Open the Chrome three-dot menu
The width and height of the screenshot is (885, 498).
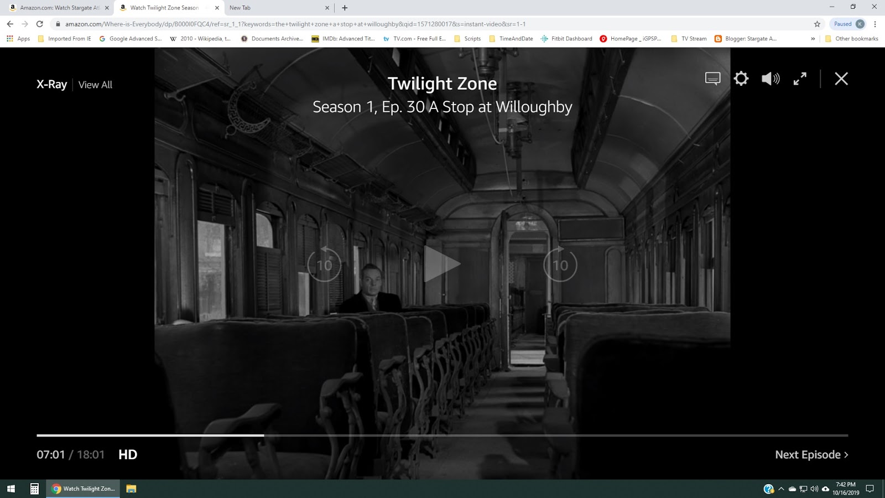875,24
